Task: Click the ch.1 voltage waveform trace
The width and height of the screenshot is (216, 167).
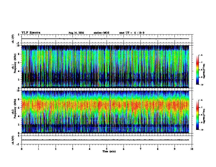Action: click(x=105, y=39)
